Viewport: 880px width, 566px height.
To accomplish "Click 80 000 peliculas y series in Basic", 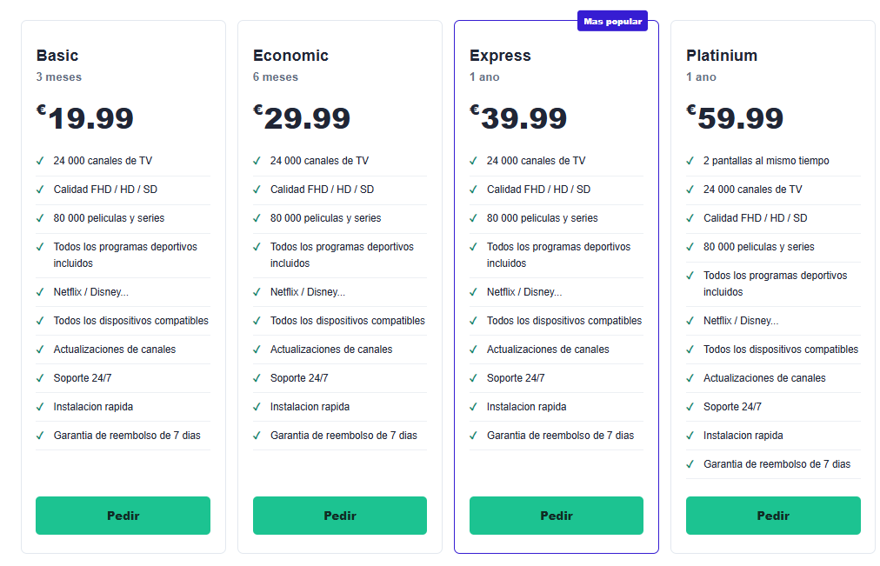I will [109, 218].
